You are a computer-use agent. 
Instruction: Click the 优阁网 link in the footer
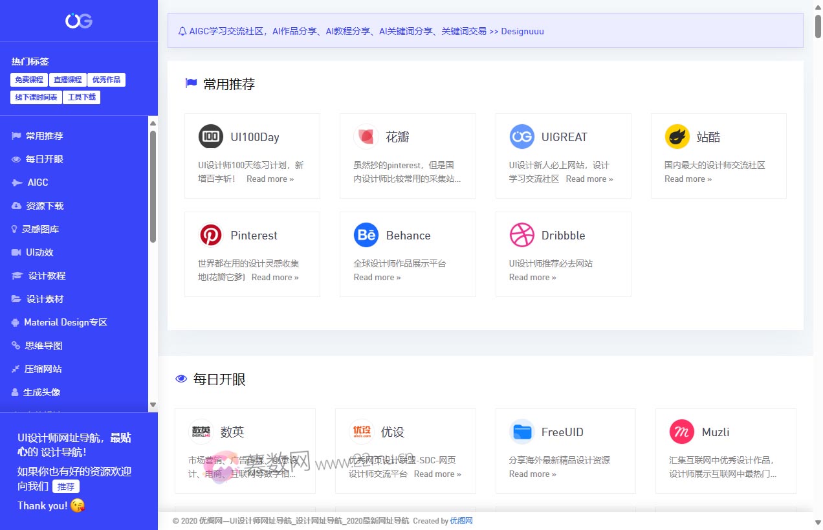(461, 521)
